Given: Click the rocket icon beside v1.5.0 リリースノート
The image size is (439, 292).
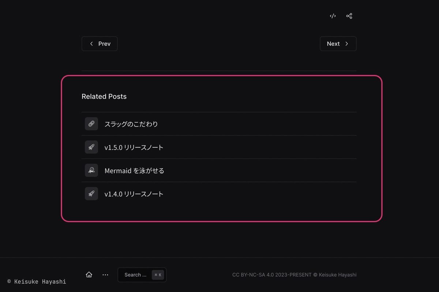Looking at the screenshot, I should point(91,147).
